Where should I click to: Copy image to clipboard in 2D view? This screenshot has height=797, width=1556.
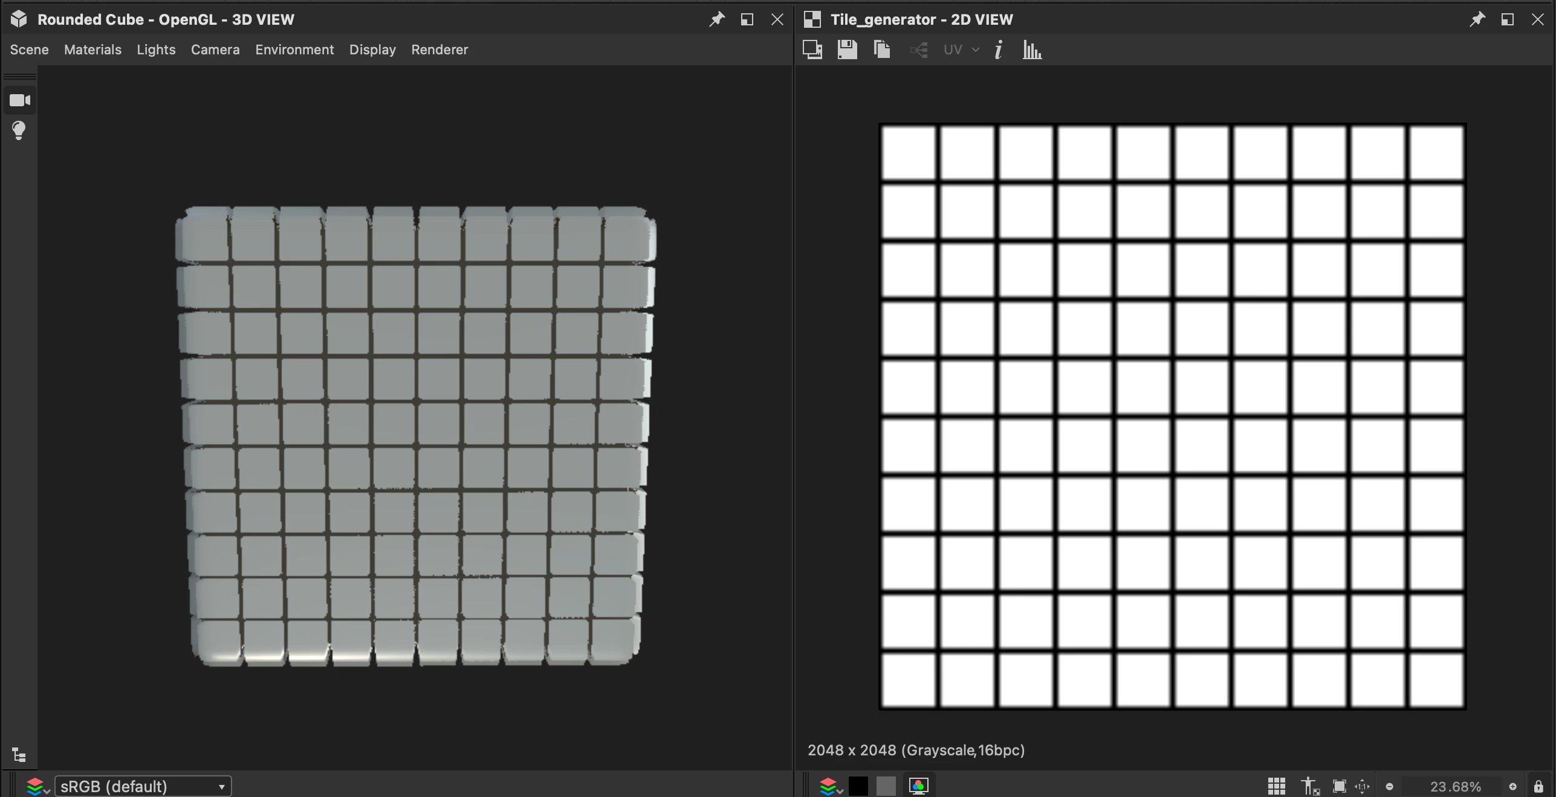coord(882,50)
